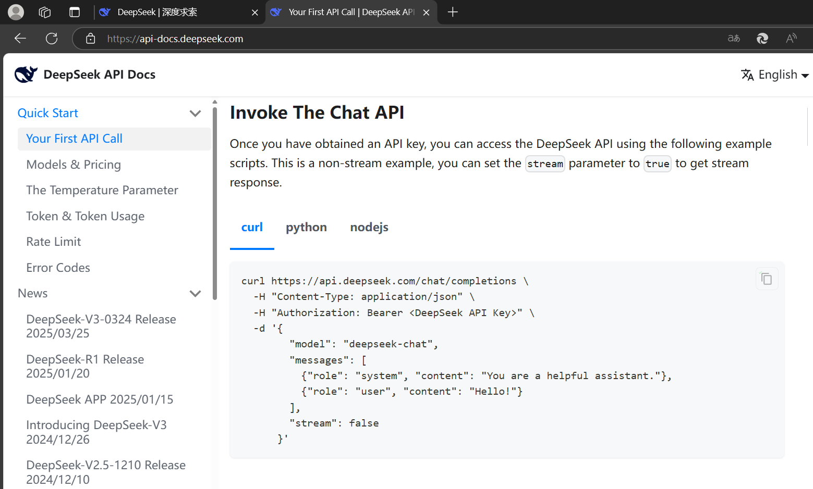Click the language translate icon next to English
The width and height of the screenshot is (813, 489).
coord(747,75)
